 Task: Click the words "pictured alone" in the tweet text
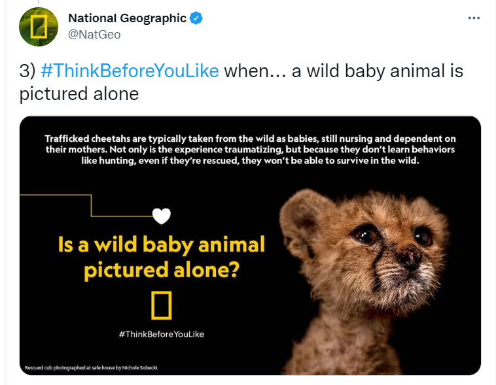tap(79, 94)
